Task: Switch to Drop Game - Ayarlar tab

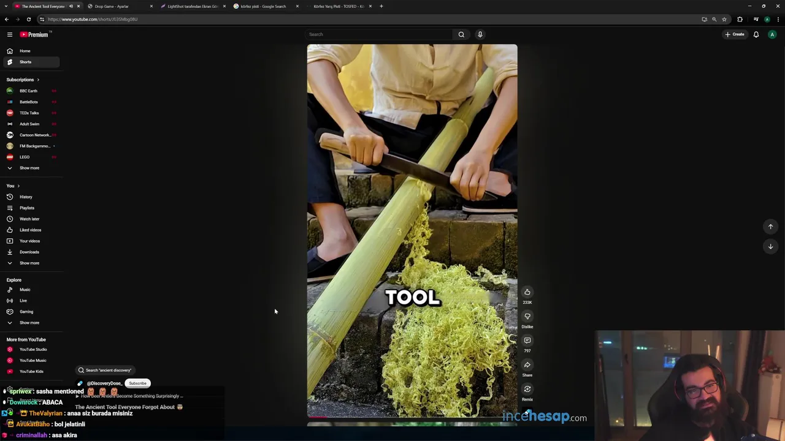Action: pyautogui.click(x=111, y=6)
